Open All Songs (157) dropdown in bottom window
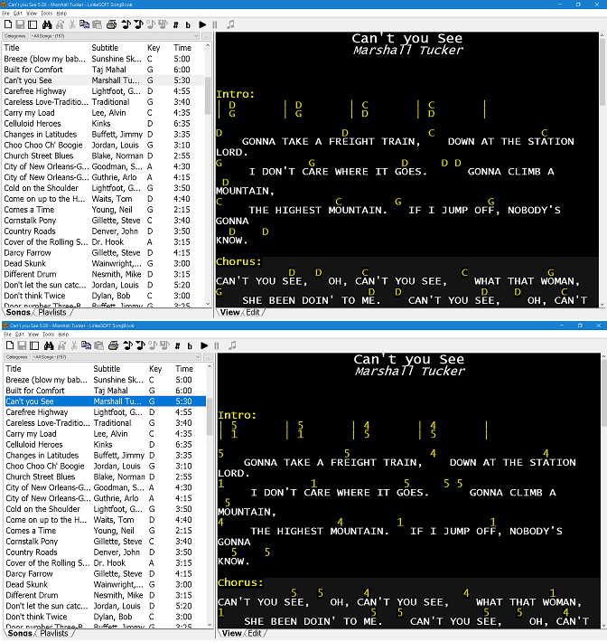This screenshot has height=642, width=607. (117, 357)
